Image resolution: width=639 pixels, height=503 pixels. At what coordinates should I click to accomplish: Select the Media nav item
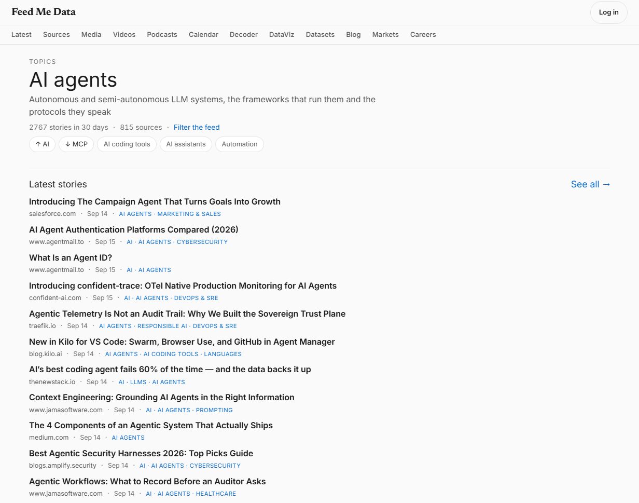(91, 34)
